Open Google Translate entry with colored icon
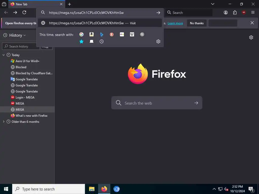Viewport: 259px width, 194px height. click(x=27, y=79)
